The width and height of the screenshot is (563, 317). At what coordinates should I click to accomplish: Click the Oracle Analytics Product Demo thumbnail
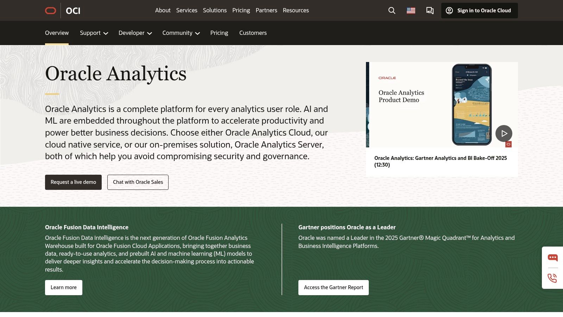tap(442, 105)
